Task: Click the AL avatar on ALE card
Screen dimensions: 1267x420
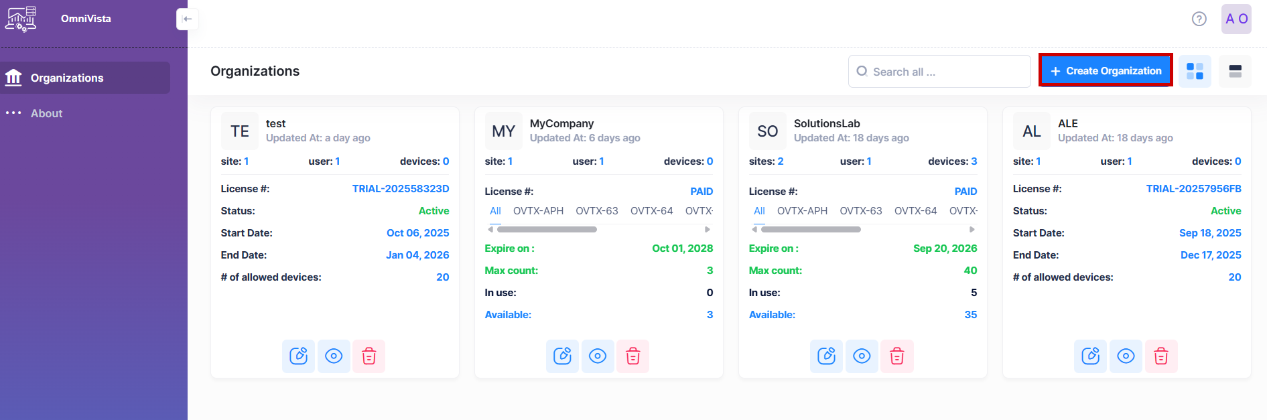Action: [x=1032, y=131]
